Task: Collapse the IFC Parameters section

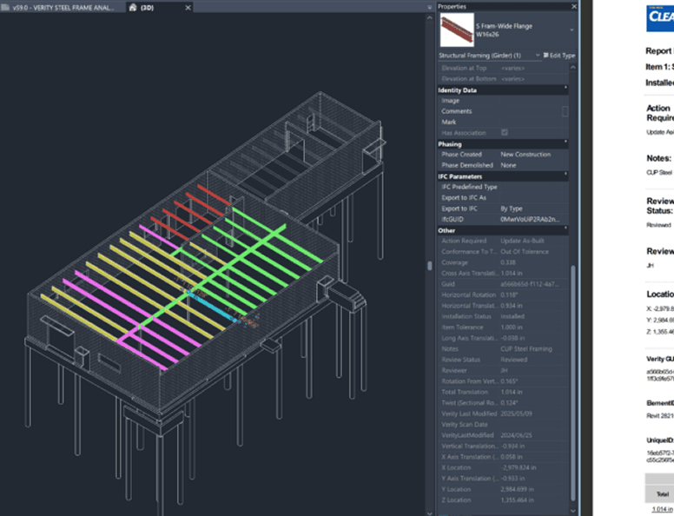Action: pos(565,174)
